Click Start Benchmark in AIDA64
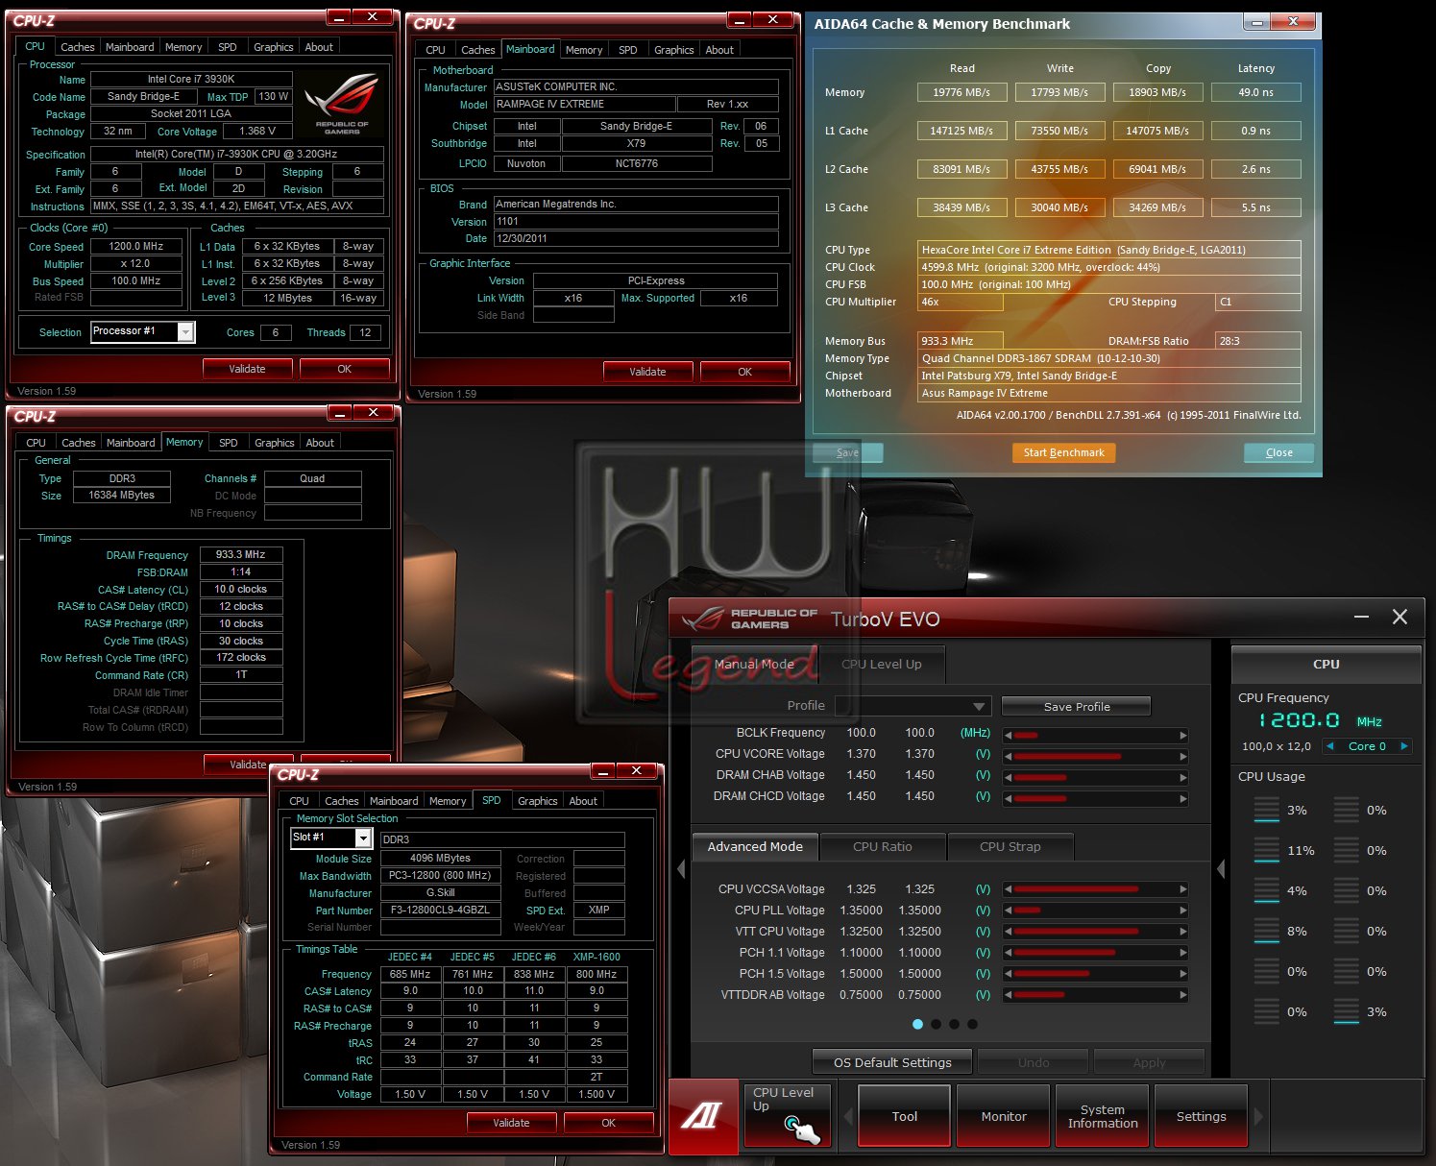This screenshot has width=1436, height=1166. [x=1063, y=452]
